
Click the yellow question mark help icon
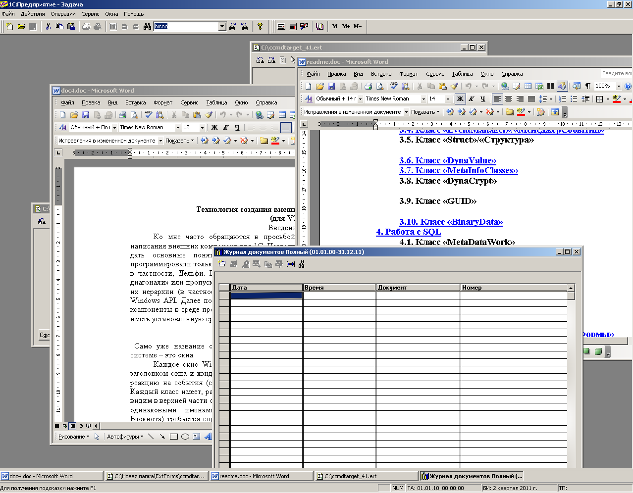coord(260,27)
